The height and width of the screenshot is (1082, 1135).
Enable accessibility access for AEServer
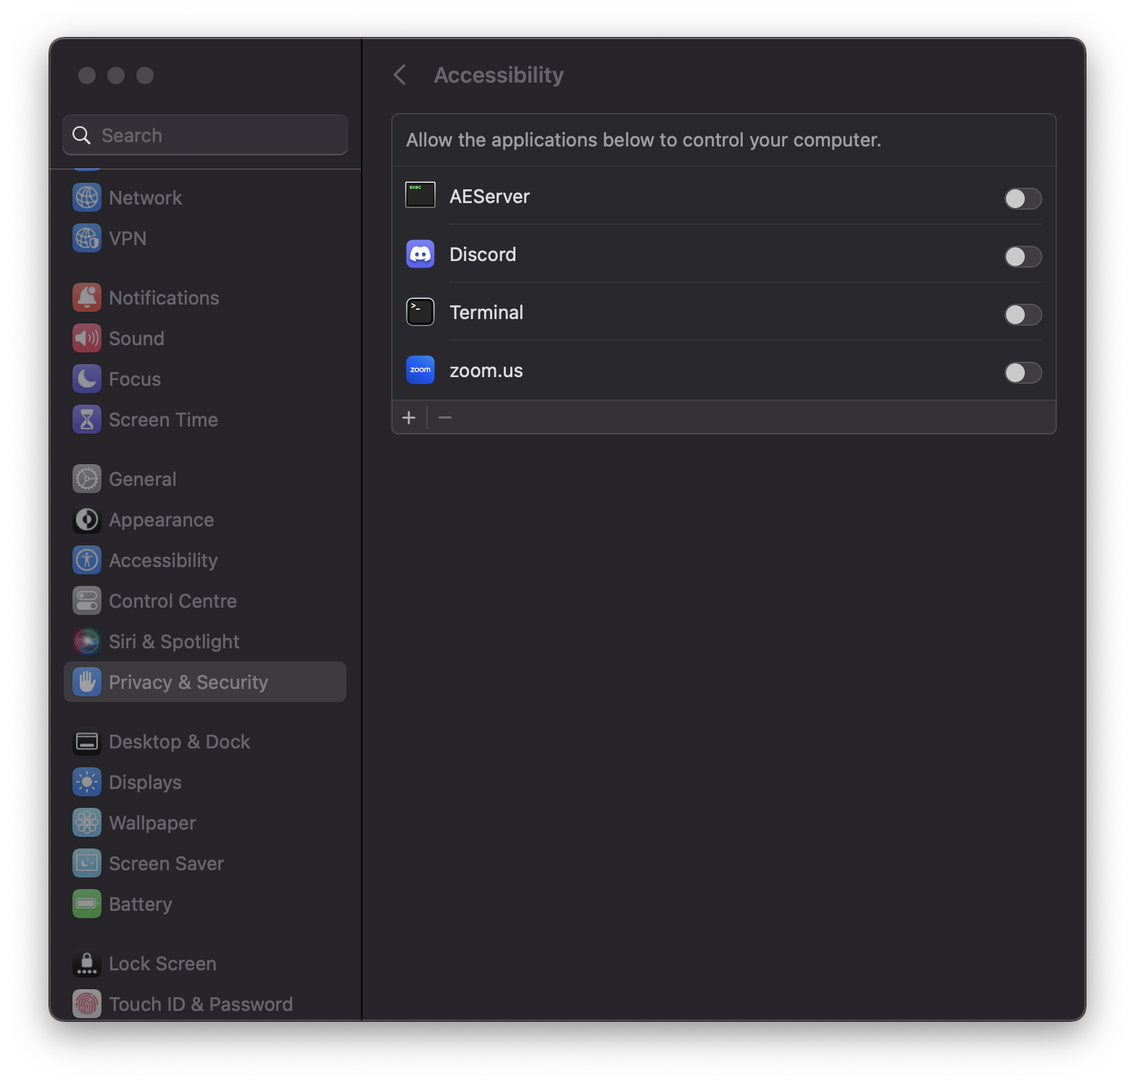click(x=1023, y=199)
